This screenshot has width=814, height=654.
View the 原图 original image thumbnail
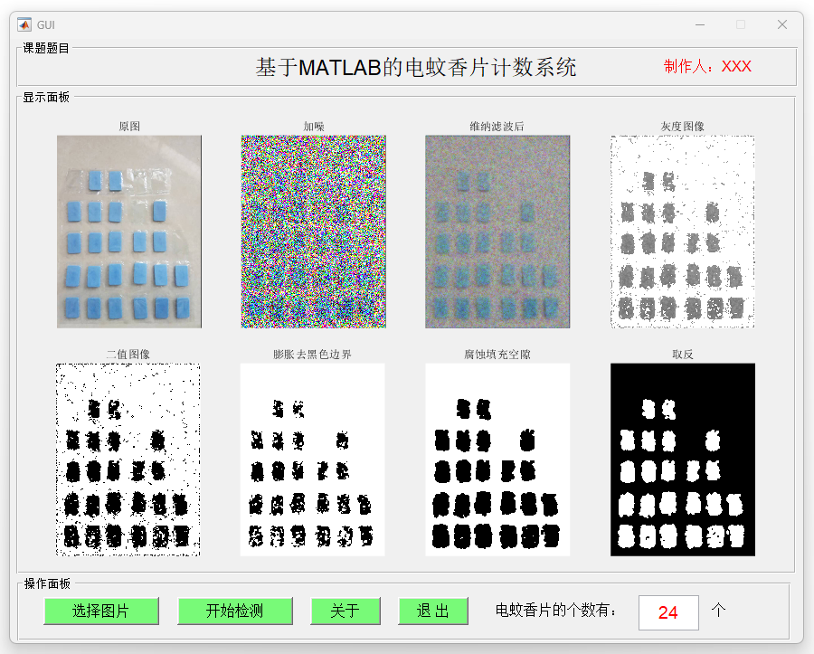point(129,232)
